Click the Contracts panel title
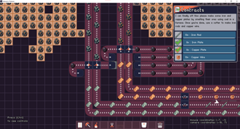240x129 pixels. point(192,10)
